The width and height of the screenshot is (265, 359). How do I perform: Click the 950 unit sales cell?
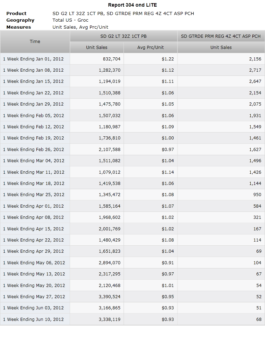tap(221, 195)
